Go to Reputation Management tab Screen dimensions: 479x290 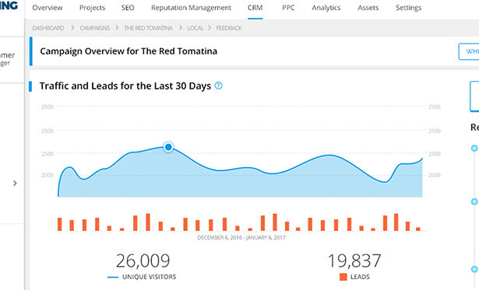[192, 8]
